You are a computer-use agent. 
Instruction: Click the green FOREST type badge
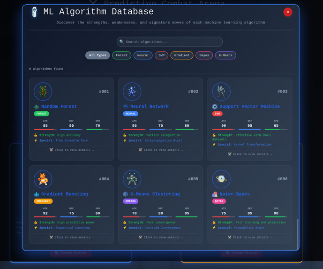point(41,114)
